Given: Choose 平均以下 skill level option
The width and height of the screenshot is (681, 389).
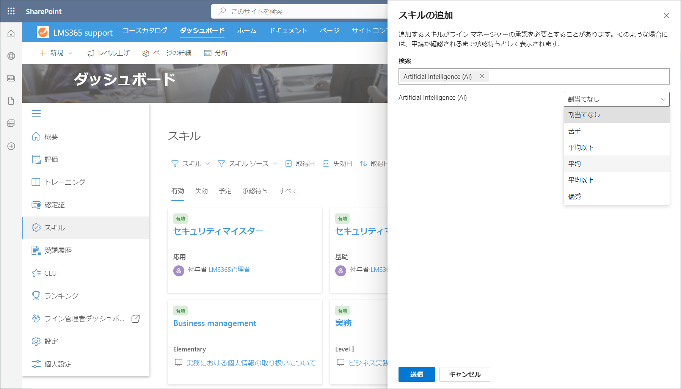Looking at the screenshot, I should click(617, 148).
